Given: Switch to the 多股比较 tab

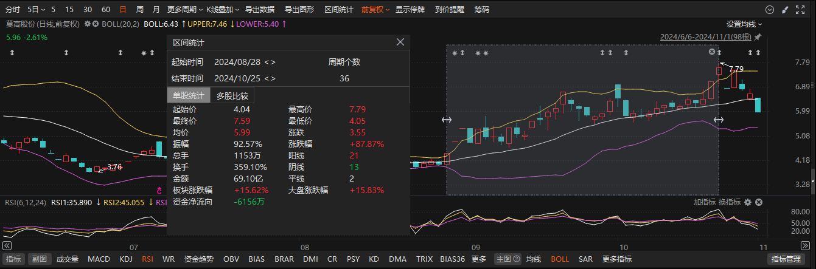Looking at the screenshot, I should click(232, 95).
